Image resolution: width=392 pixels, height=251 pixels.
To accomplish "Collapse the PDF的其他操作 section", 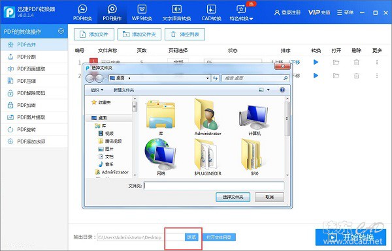I will (61, 31).
